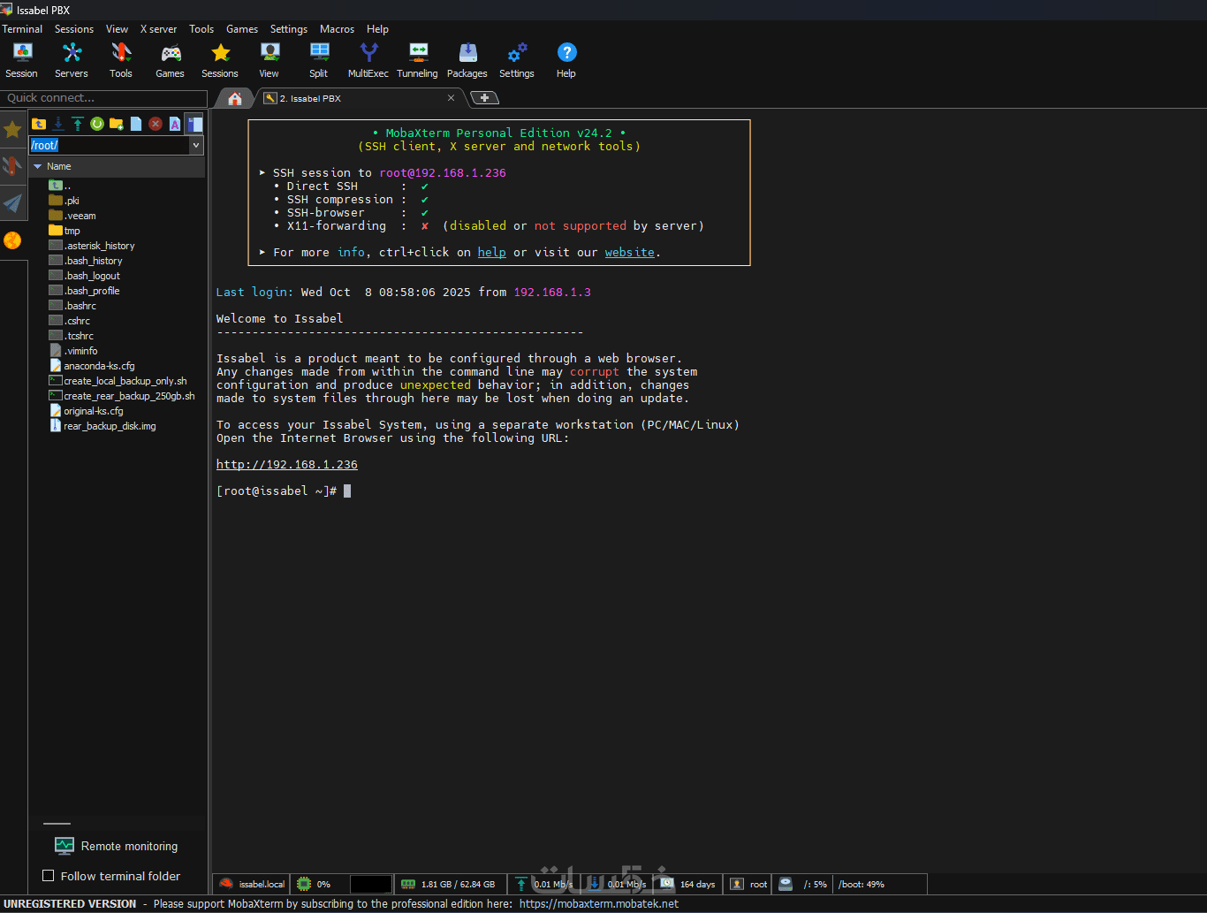Open the mobaxterm.mobatek.net subscription link
The height and width of the screenshot is (913, 1207).
[598, 904]
